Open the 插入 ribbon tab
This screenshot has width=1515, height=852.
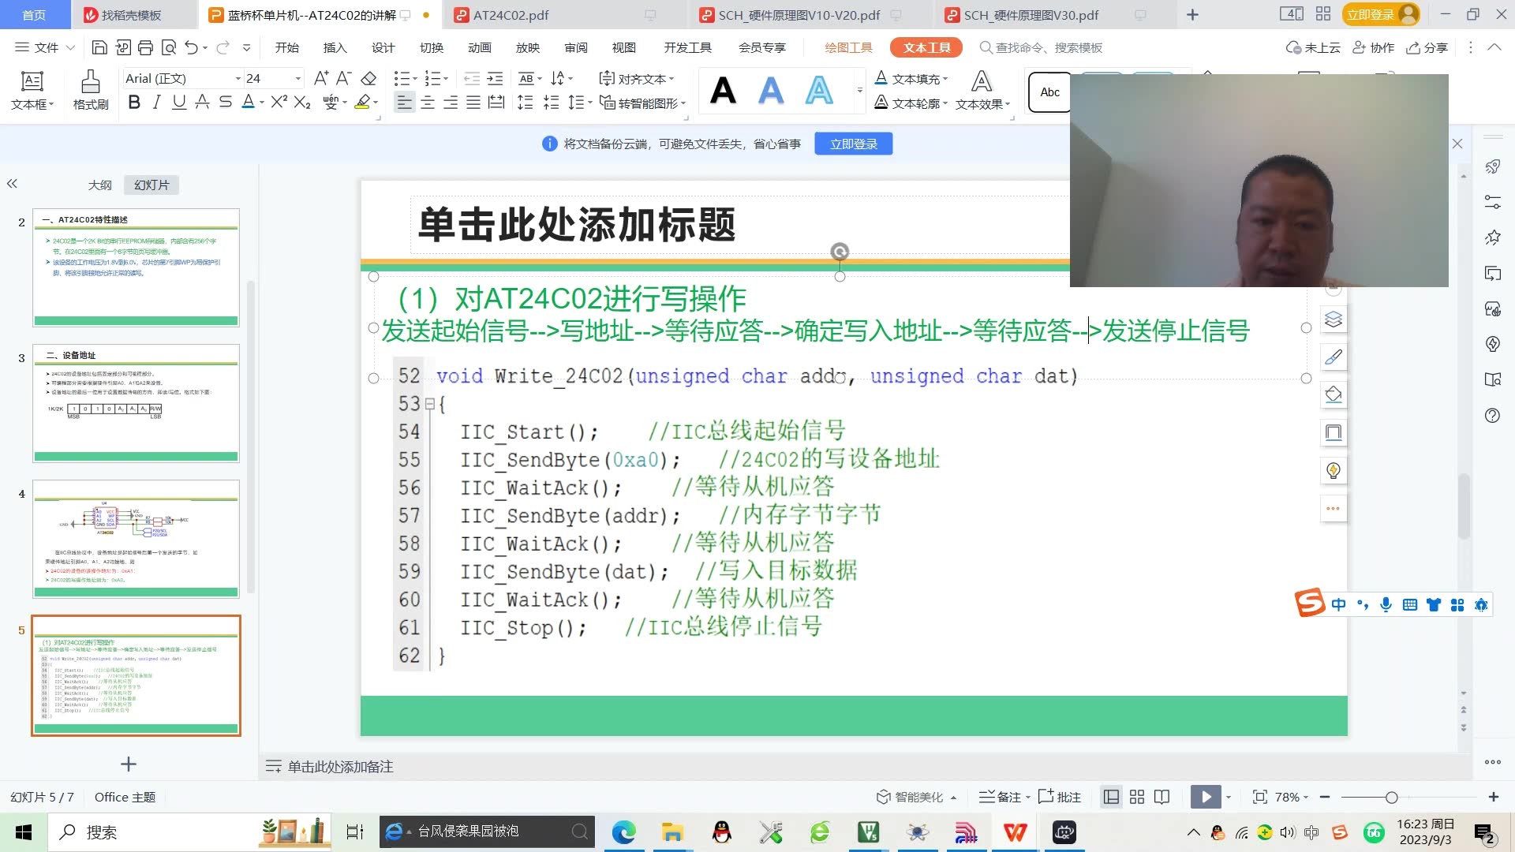pyautogui.click(x=335, y=47)
